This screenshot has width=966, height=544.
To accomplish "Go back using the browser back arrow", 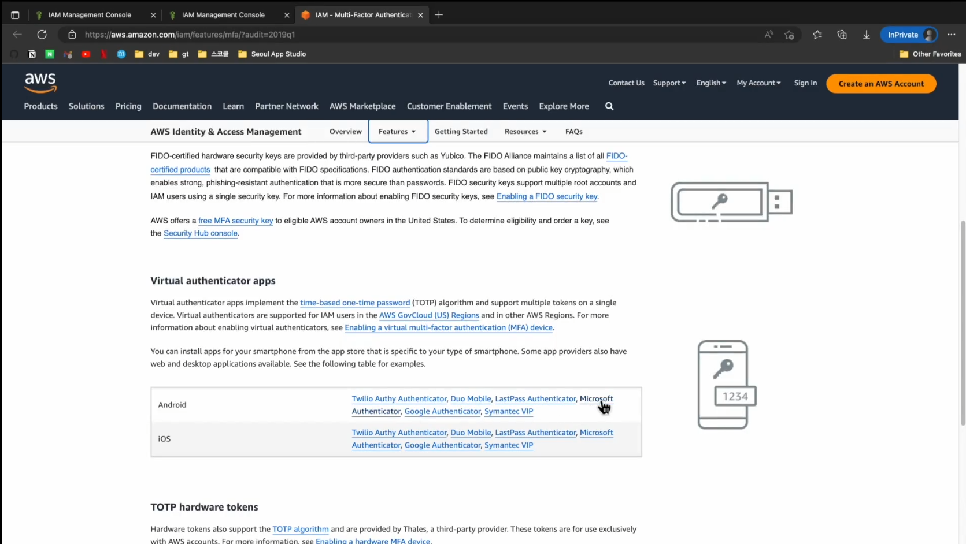I will coord(17,35).
